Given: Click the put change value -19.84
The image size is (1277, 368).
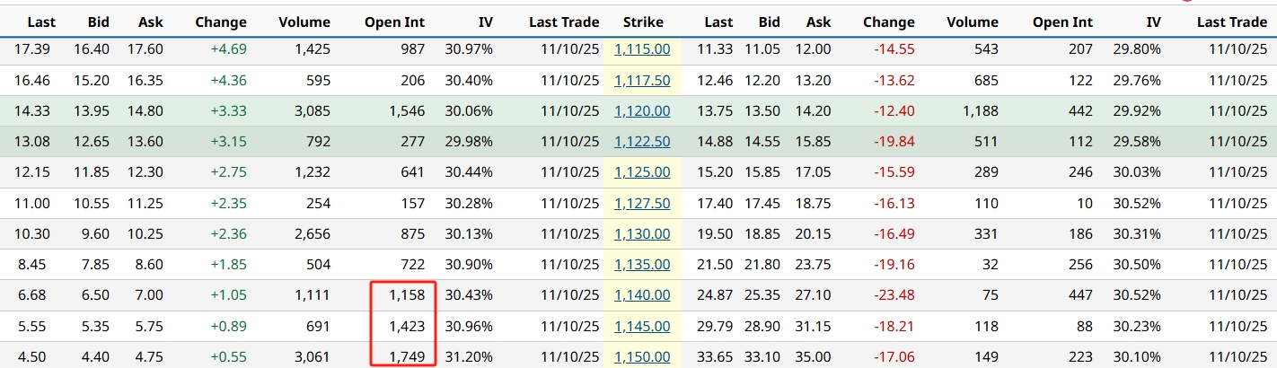Looking at the screenshot, I should (x=894, y=142).
